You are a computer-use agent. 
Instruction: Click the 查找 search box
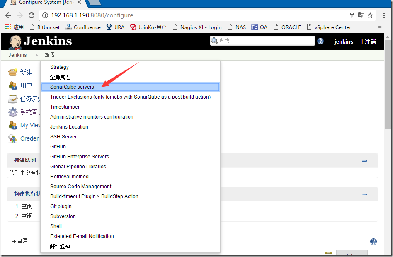[x=262, y=41]
